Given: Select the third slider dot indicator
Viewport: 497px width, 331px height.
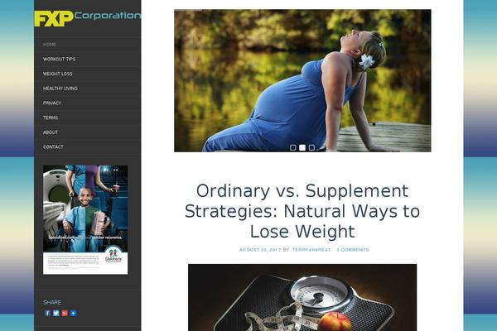Looking at the screenshot, I should click(311, 147).
